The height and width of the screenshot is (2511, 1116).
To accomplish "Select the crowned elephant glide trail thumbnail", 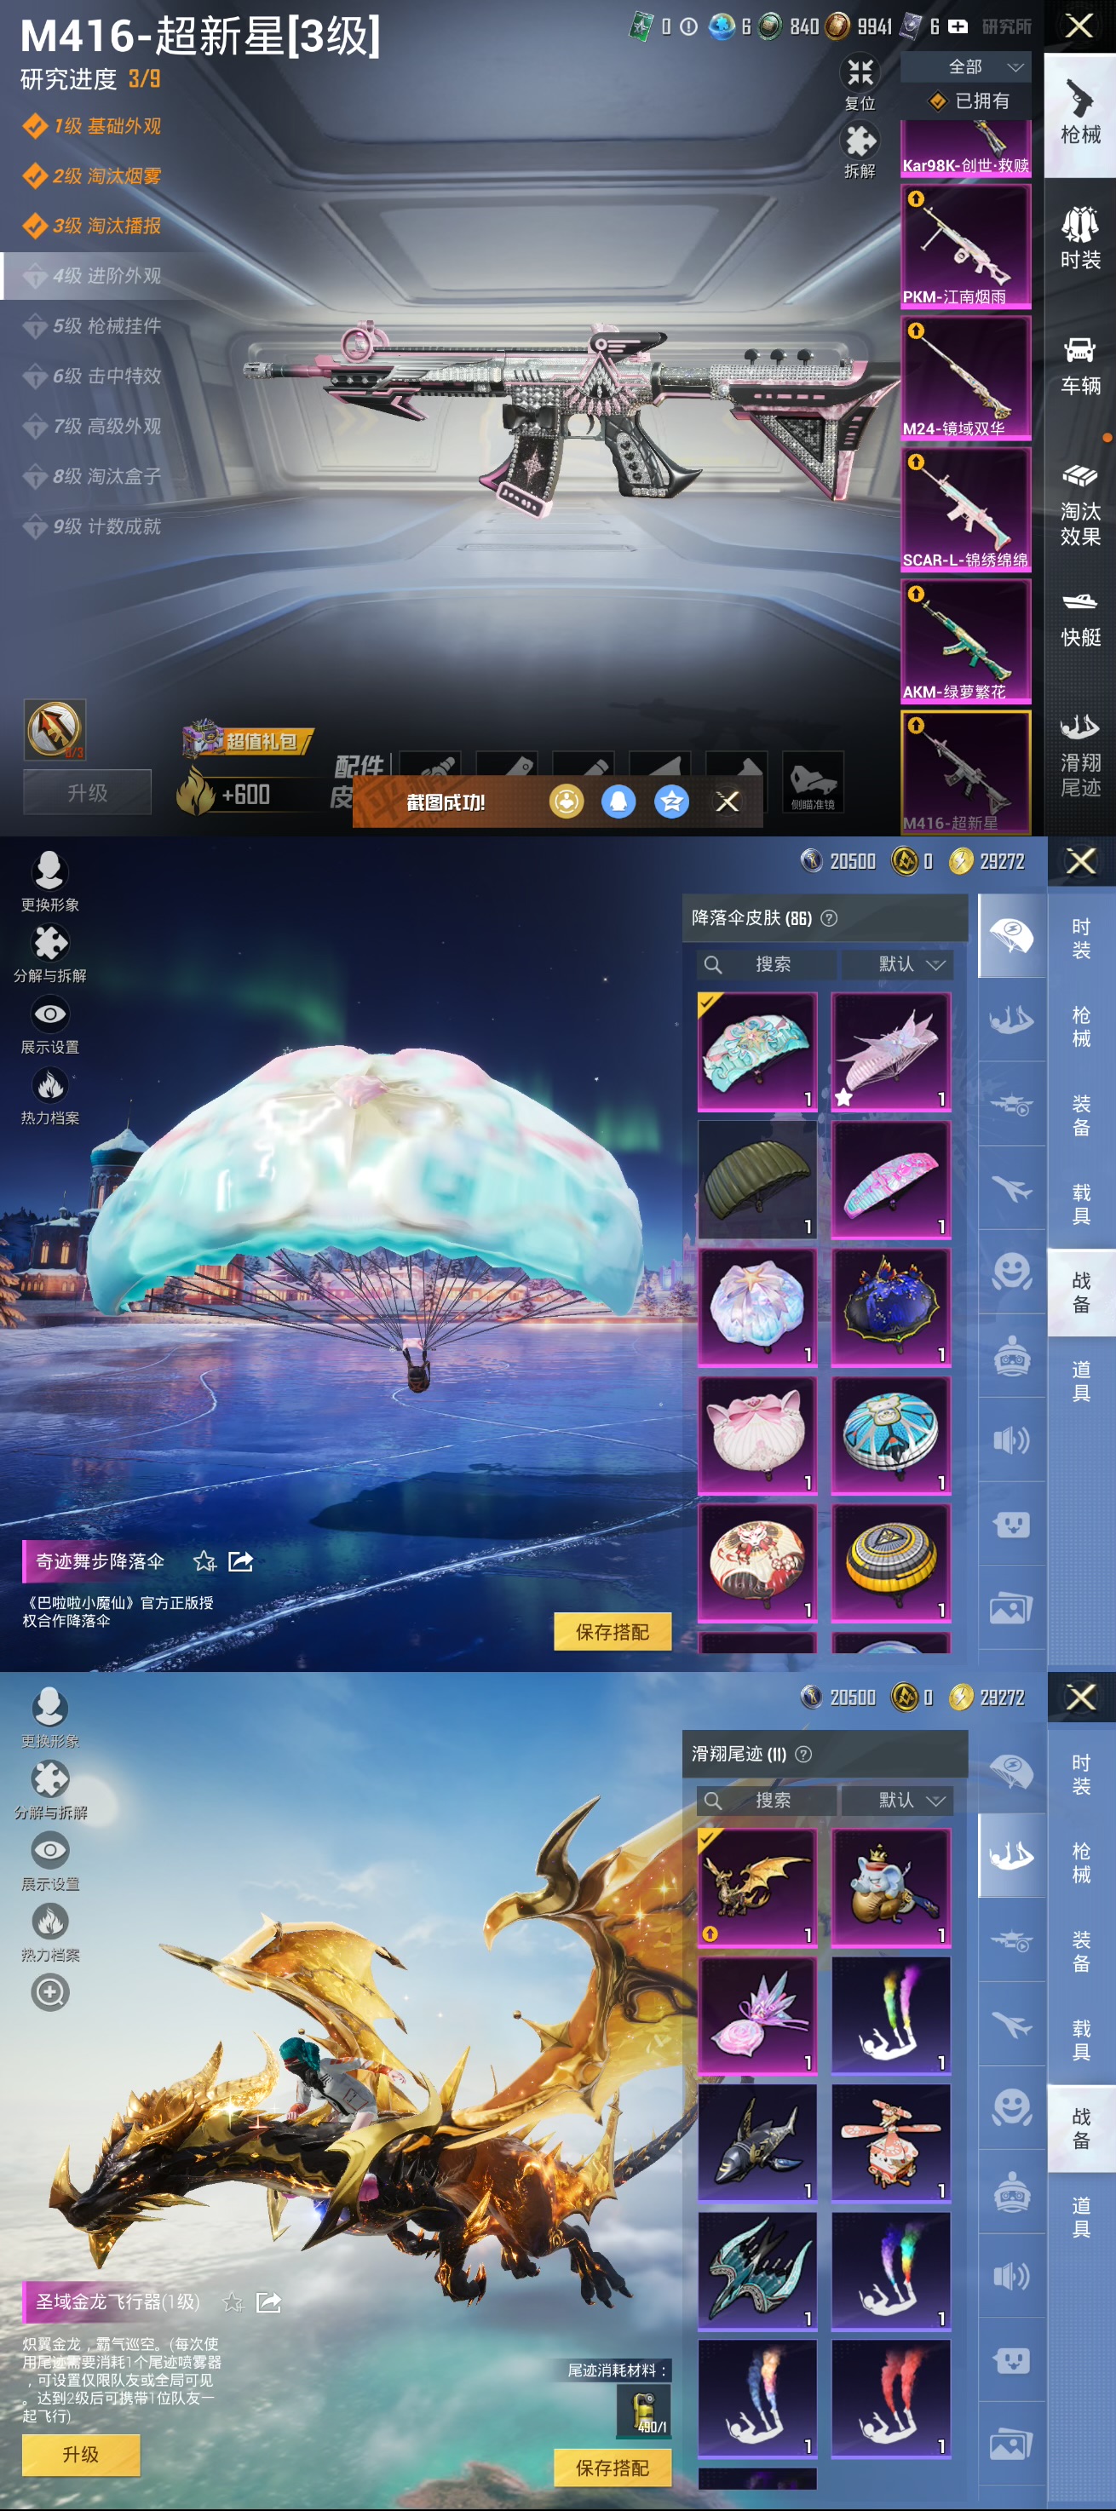I will pyautogui.click(x=891, y=1888).
